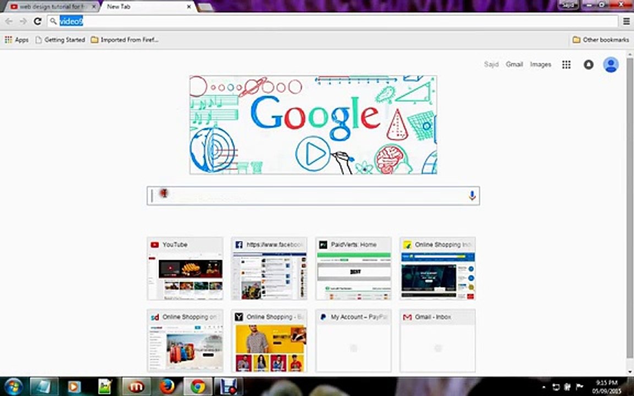Start voice search with microphone icon
The height and width of the screenshot is (396, 634).
472,196
